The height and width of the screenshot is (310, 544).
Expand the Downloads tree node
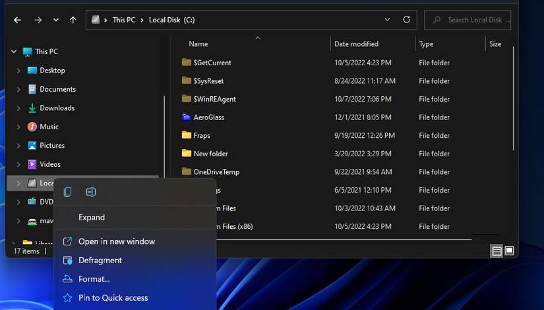click(18, 108)
